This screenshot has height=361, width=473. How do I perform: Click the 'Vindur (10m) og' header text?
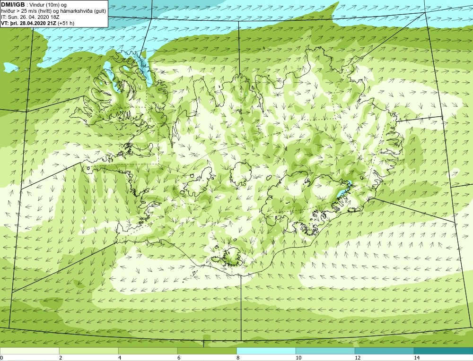48,5
